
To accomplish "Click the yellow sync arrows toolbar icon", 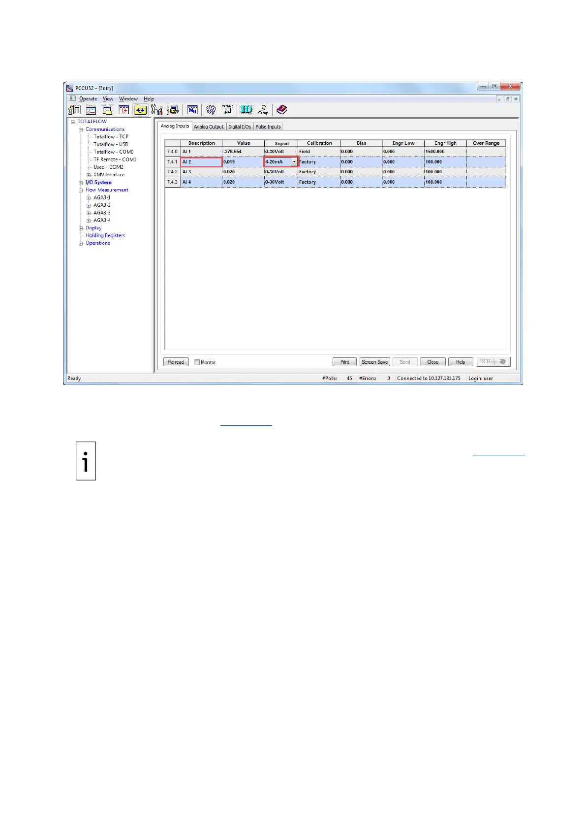I will point(141,110).
